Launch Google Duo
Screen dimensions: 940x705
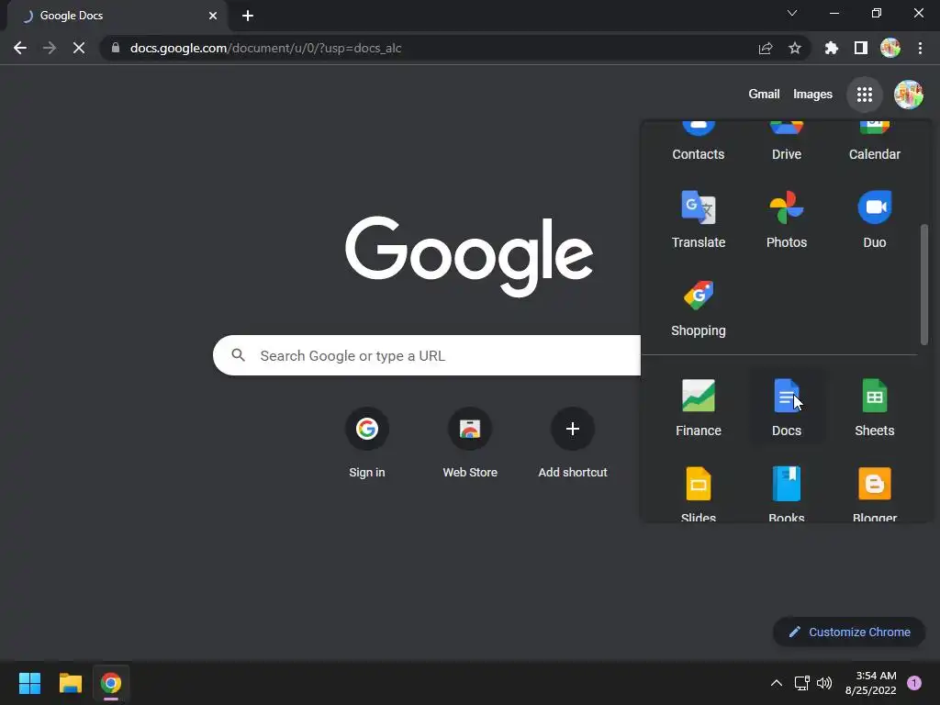point(874,219)
